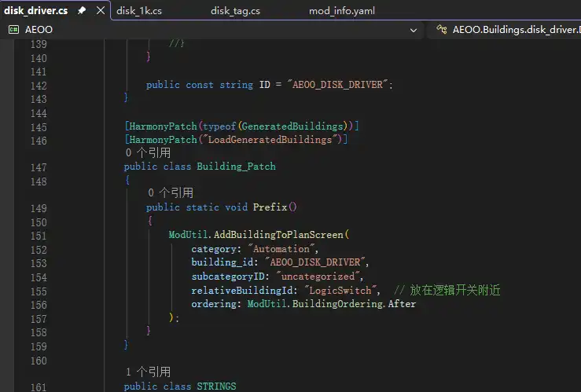The height and width of the screenshot is (392, 581).
Task: Click the ordering parameter name
Action: click(213, 304)
